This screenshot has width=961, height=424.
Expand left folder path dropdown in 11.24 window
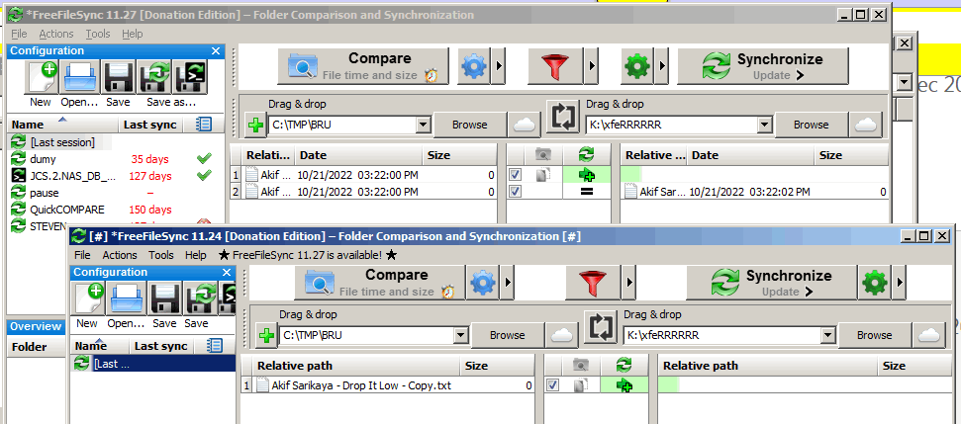click(460, 335)
